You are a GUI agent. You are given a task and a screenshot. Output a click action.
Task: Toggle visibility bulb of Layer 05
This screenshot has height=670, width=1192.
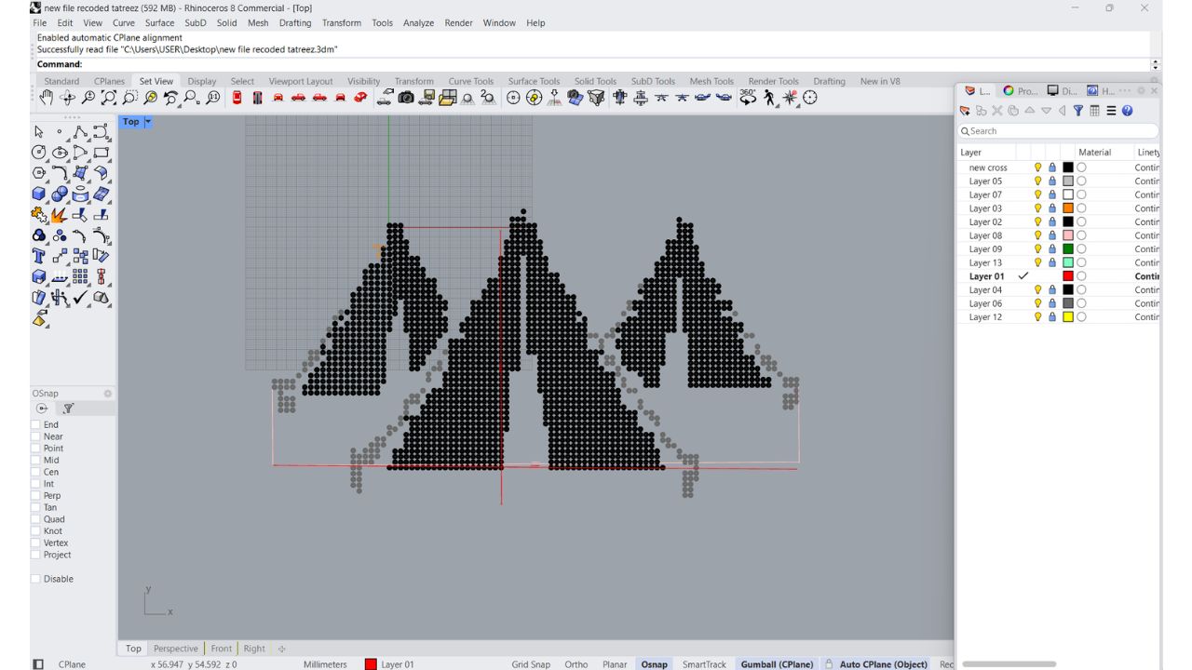tap(1038, 181)
